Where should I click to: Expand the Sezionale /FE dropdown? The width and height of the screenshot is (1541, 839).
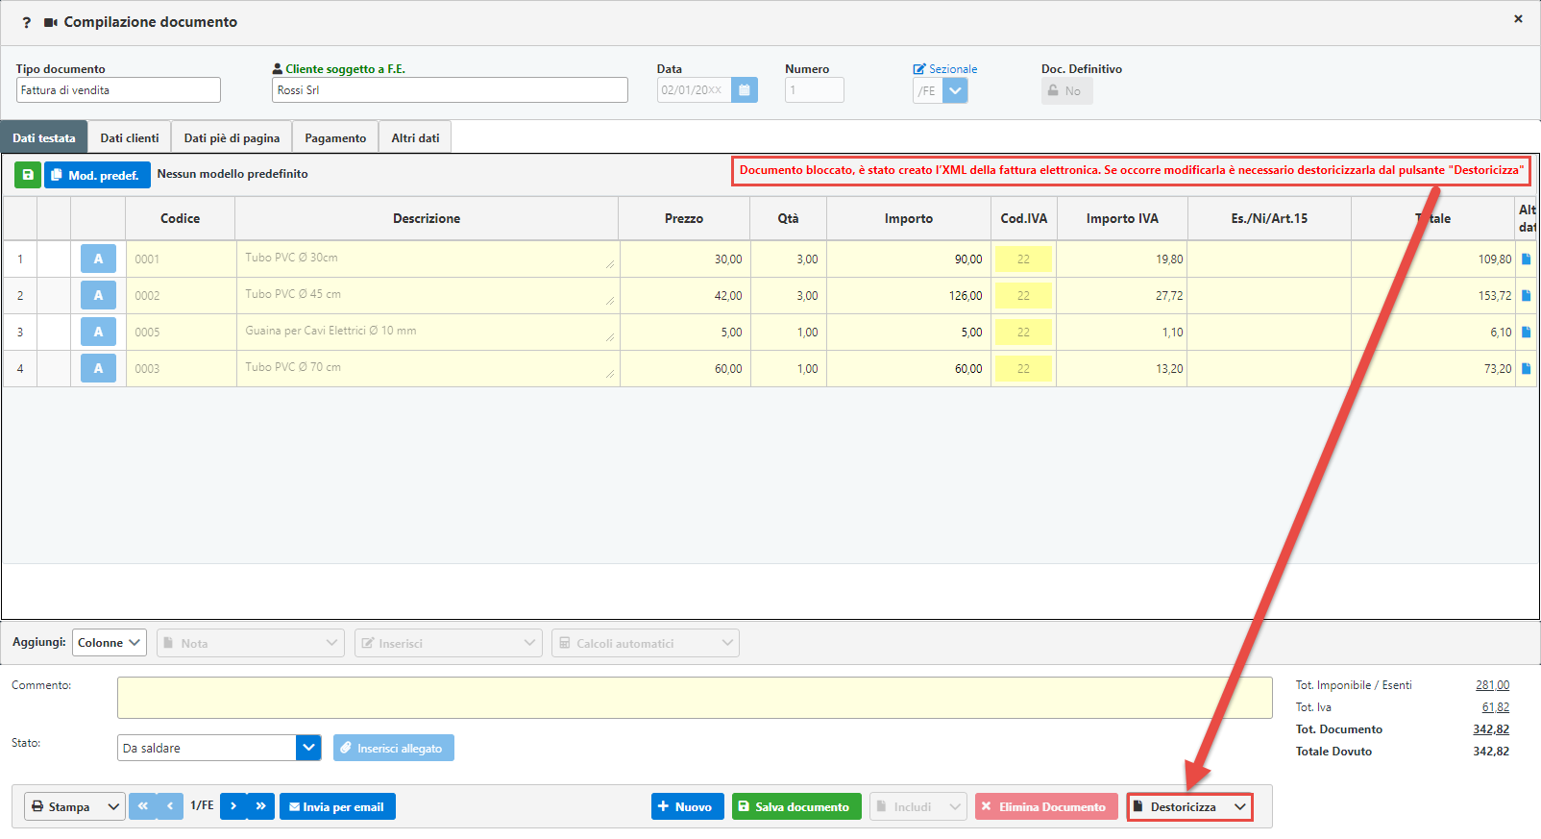click(x=955, y=91)
